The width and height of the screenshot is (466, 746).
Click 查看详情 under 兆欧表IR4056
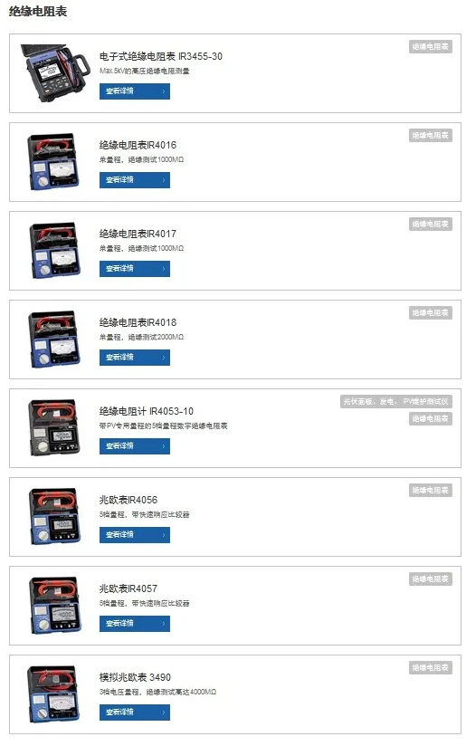pos(135,535)
